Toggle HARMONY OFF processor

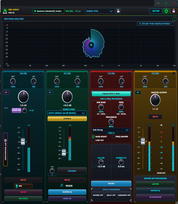pos(124,195)
